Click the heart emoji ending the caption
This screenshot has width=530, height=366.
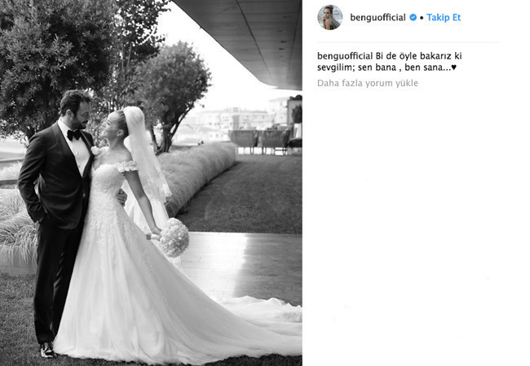454,68
